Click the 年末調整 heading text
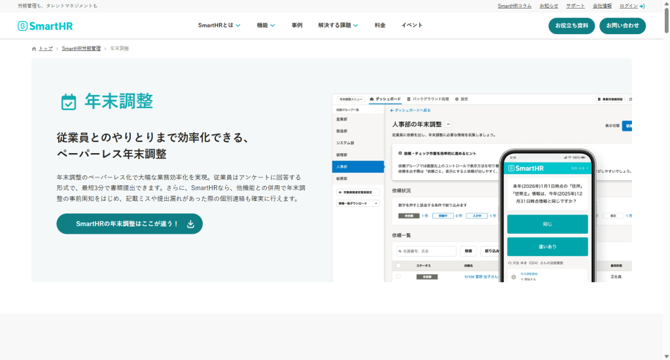The height and width of the screenshot is (360, 670). [x=119, y=101]
